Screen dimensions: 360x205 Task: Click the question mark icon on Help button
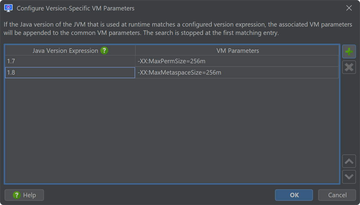pos(16,195)
